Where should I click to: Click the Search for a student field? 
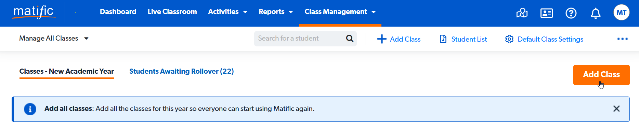301,39
